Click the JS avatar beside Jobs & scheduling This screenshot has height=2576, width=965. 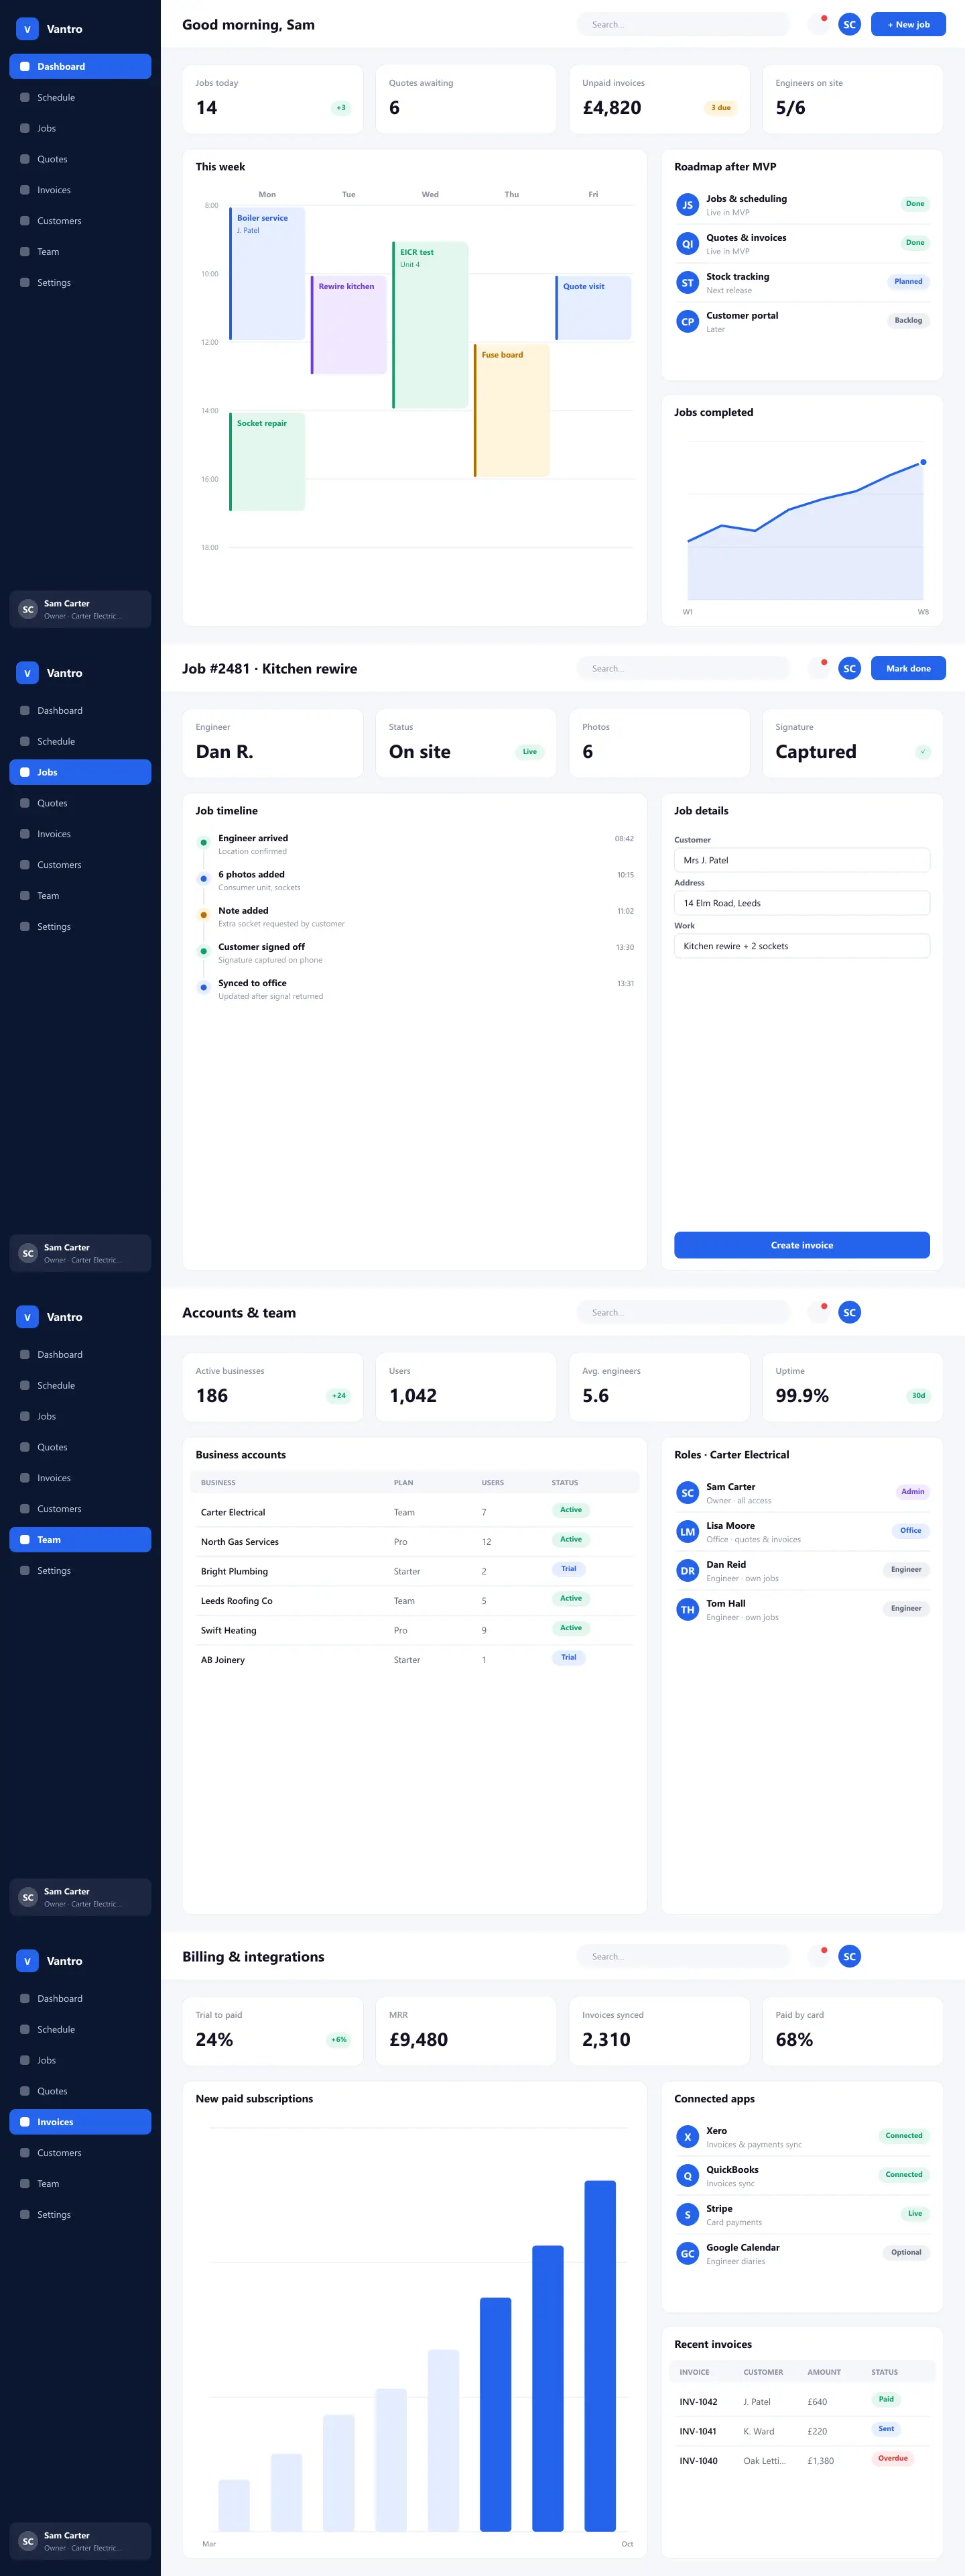click(x=688, y=205)
